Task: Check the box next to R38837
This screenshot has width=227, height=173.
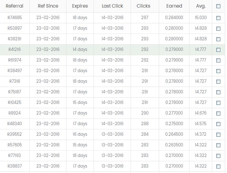Action: [218, 166]
